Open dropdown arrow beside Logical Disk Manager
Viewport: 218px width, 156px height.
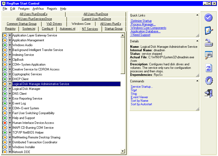coord(10,89)
